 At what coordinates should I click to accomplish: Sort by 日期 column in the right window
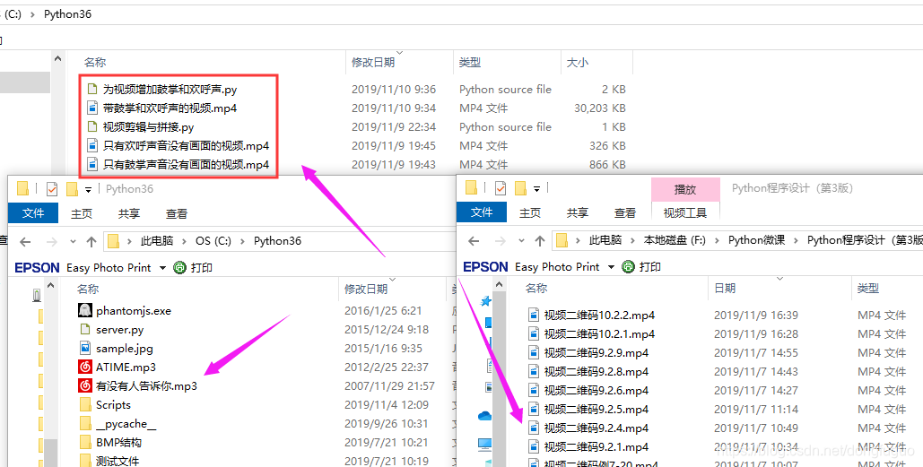[x=725, y=289]
